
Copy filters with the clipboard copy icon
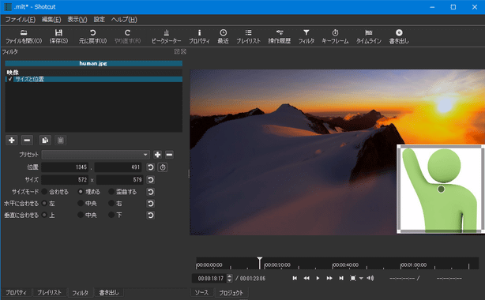point(45,140)
